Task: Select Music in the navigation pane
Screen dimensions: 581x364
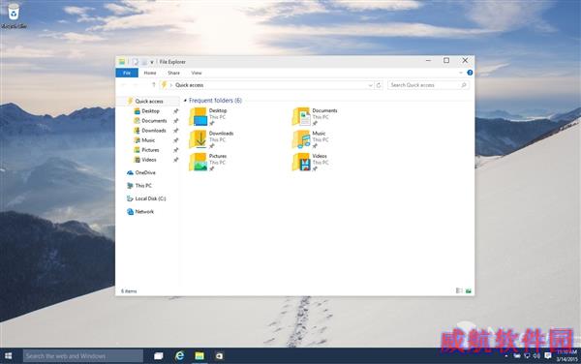Action: point(148,140)
